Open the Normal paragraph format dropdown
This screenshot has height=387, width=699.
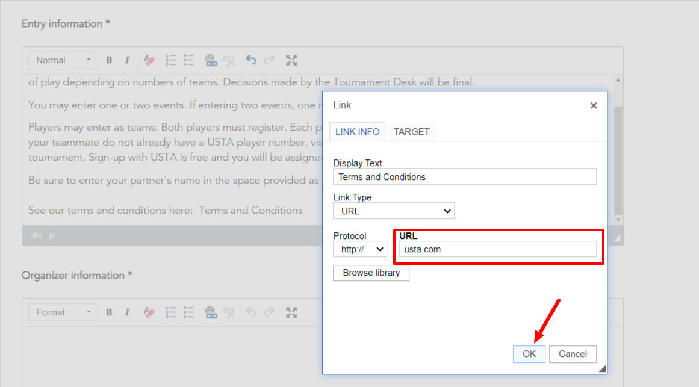[63, 60]
